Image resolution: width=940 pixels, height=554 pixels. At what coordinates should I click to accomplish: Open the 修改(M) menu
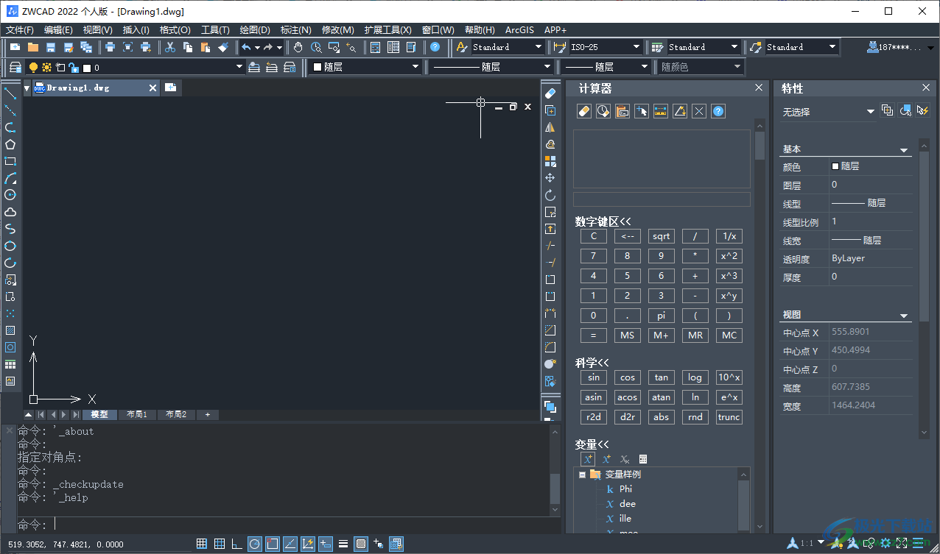337,30
